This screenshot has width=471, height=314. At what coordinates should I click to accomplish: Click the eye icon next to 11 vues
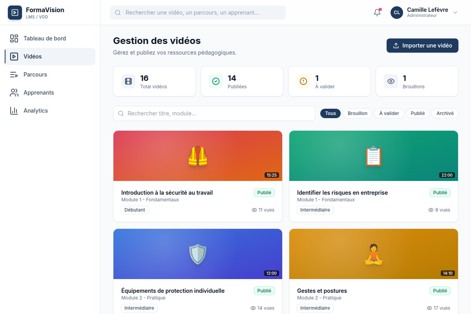(x=254, y=210)
